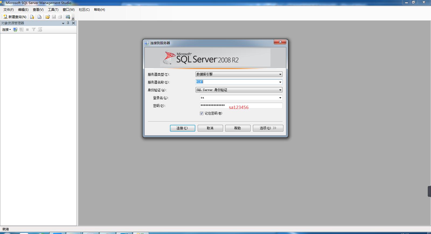This screenshot has height=234, width=431.
Task: Click the Save floppy disk icon
Action: (x=54, y=17)
